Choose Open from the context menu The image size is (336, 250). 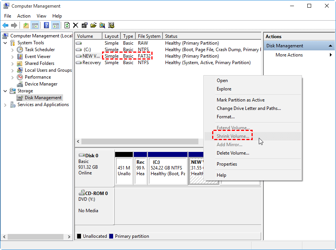253,81
